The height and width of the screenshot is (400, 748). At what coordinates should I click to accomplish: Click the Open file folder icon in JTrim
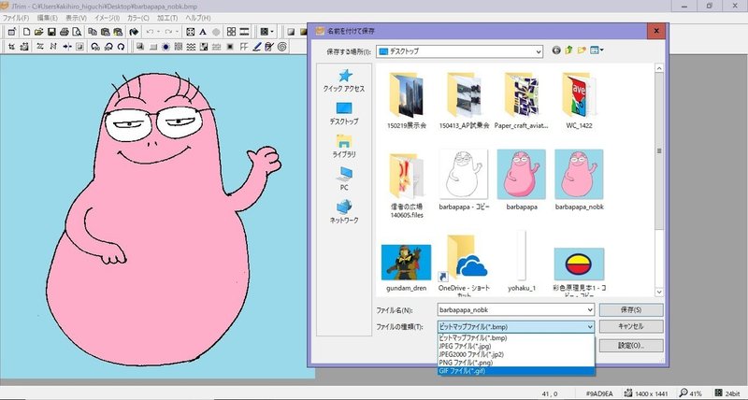39,32
